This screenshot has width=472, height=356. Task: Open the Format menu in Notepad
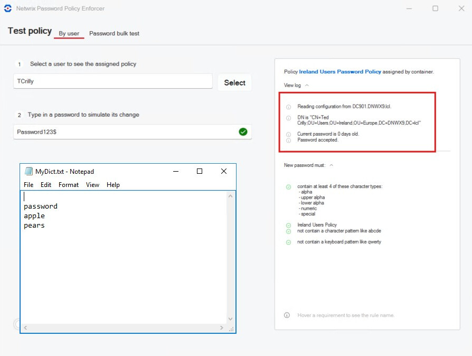click(x=69, y=185)
